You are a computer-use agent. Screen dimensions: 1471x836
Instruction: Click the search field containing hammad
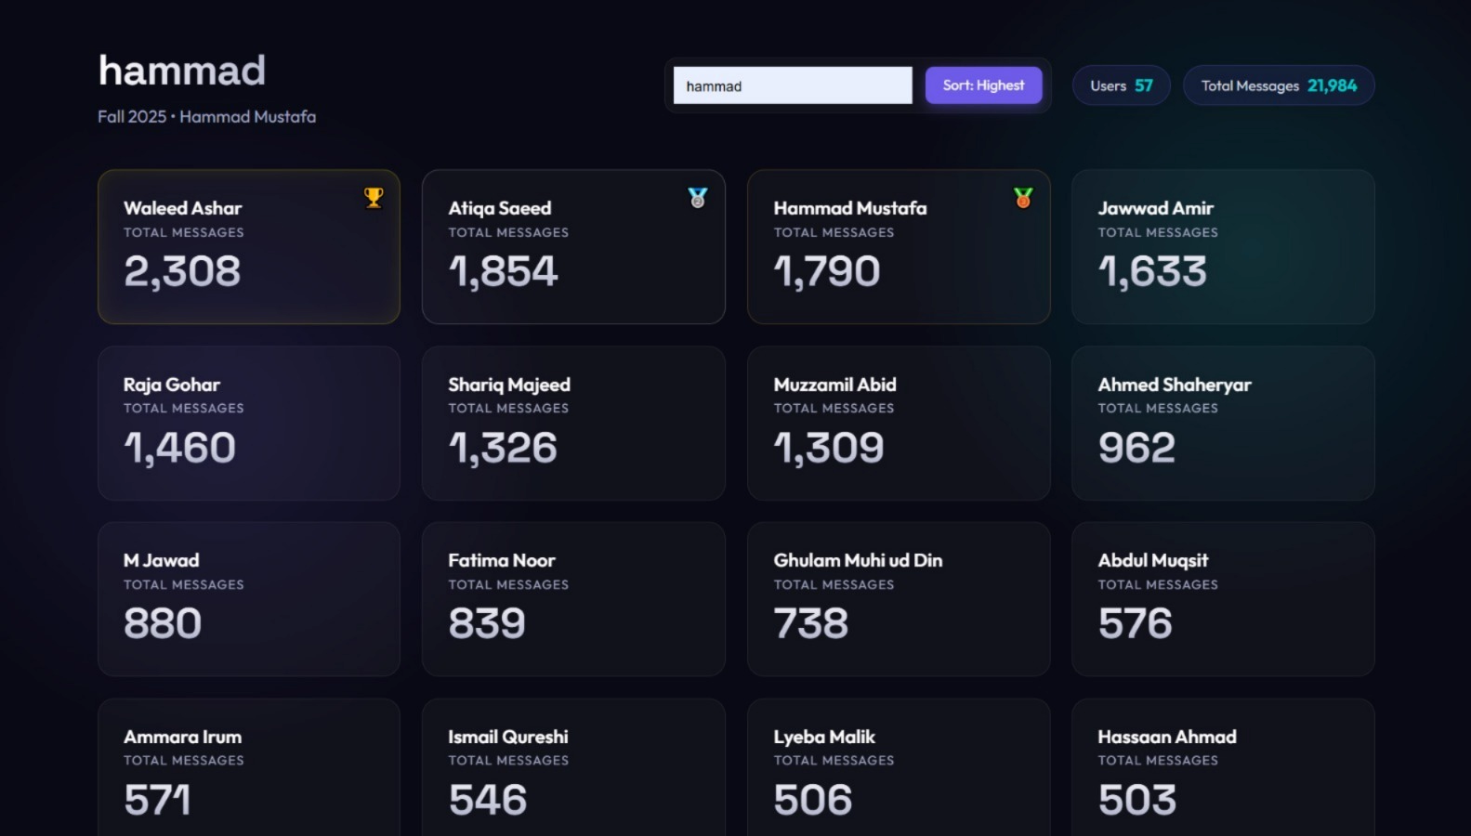point(792,85)
